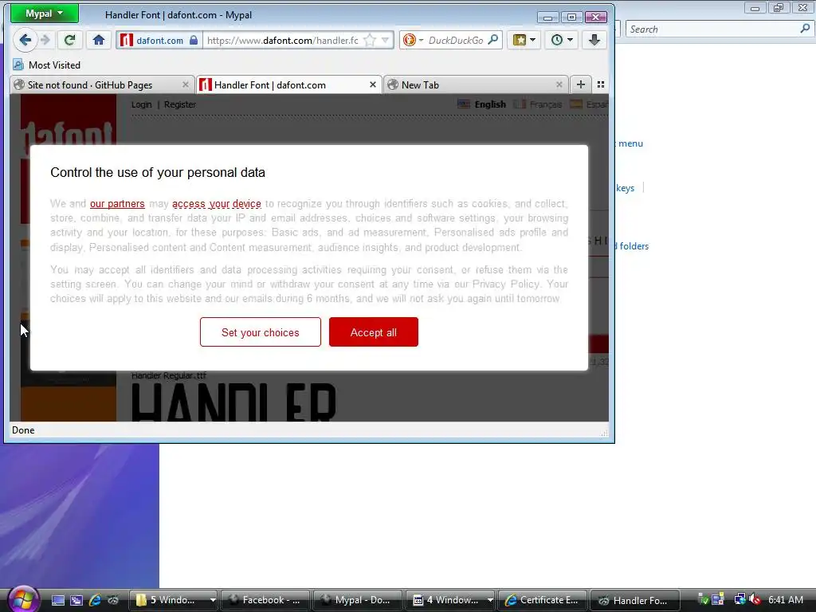
Task: Restore down the Mypal browser window
Action: (x=571, y=18)
